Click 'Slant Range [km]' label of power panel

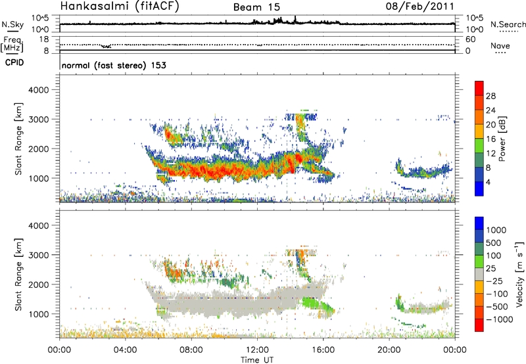18,139
